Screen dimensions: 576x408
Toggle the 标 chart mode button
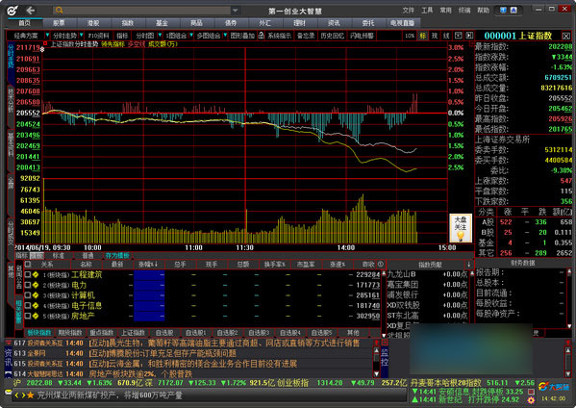pos(423,36)
